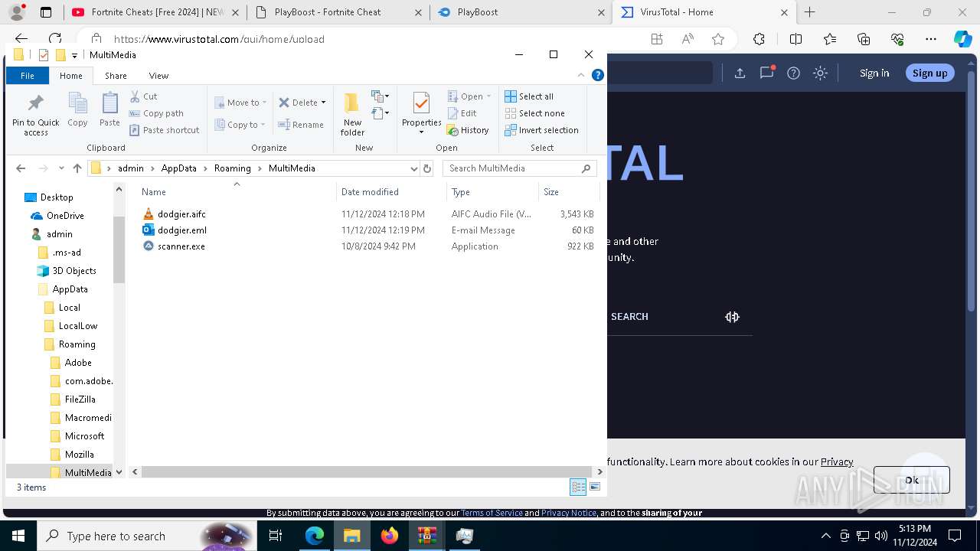
Task: Expand Properties dropdown arrow
Action: coord(421,132)
